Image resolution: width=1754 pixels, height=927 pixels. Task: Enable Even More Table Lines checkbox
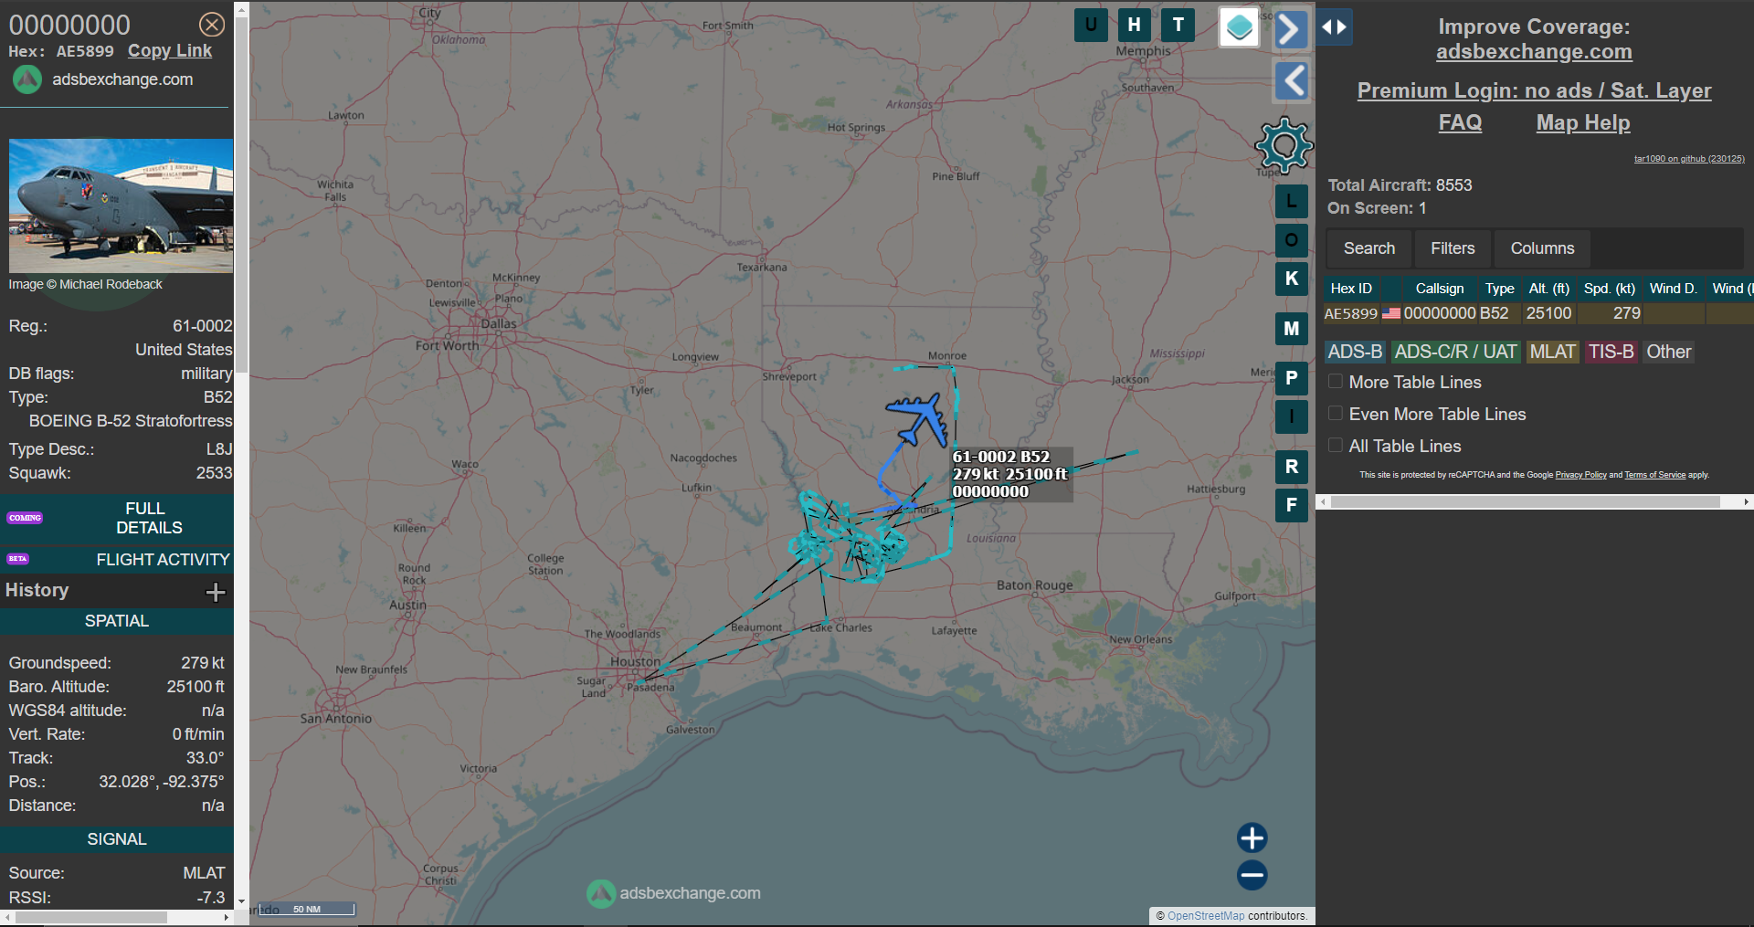tap(1336, 414)
